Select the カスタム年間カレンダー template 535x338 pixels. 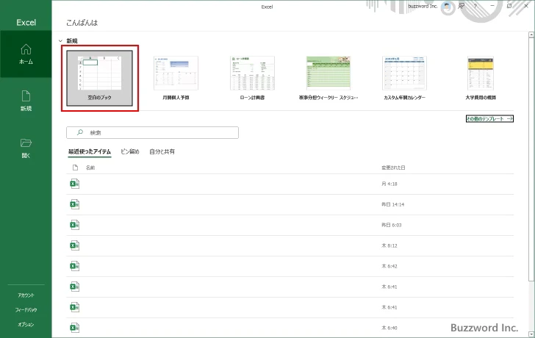(405, 78)
